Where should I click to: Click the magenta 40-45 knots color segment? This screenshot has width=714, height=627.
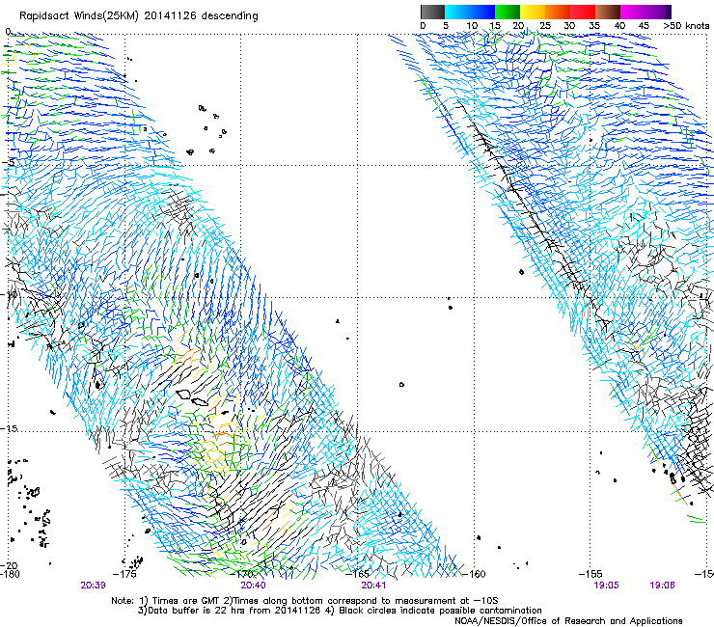tap(633, 12)
